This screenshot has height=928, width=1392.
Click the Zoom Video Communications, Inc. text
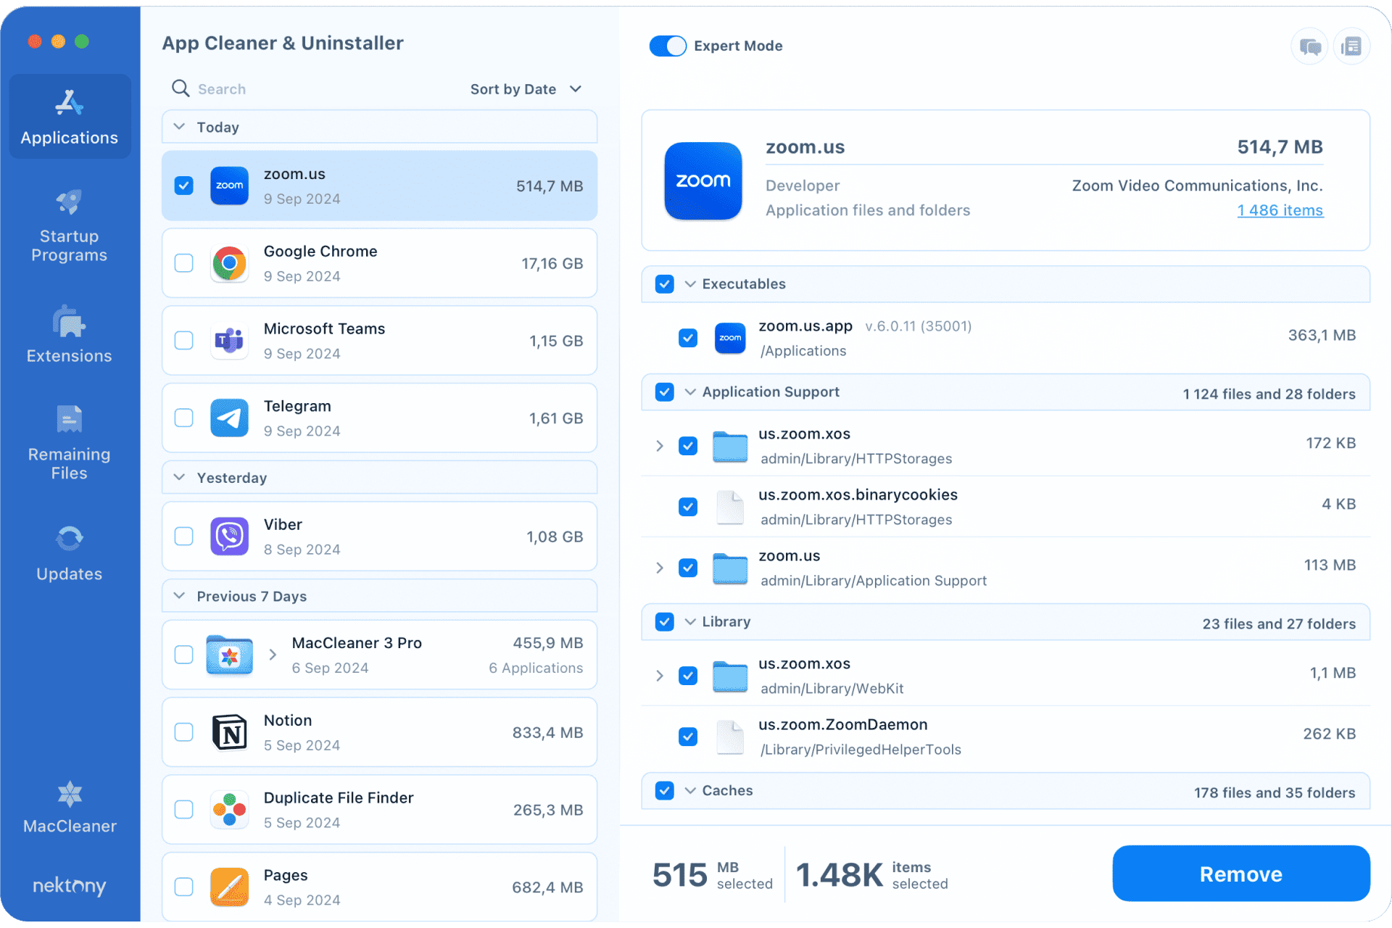tap(1198, 186)
